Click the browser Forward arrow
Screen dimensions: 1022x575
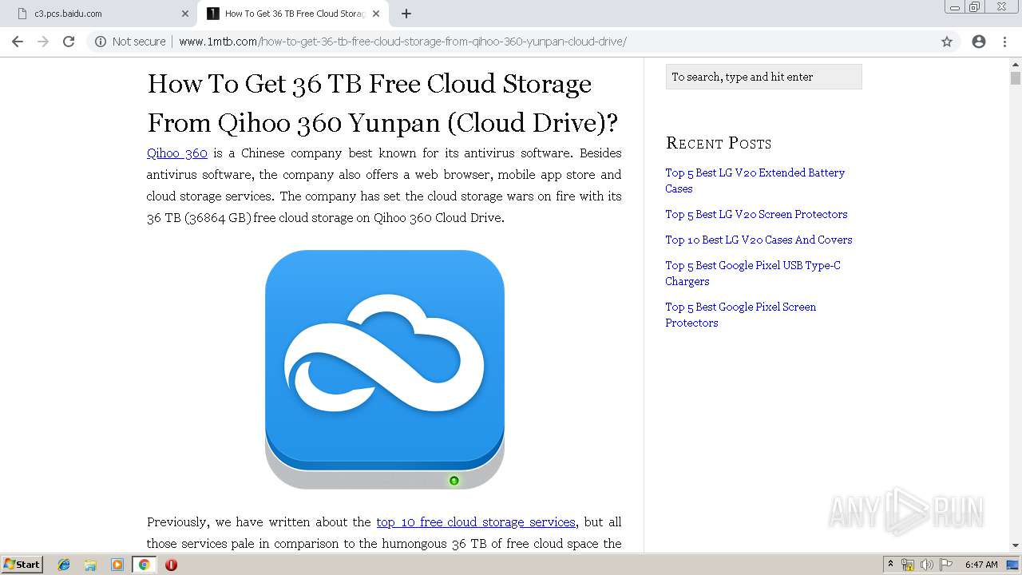43,42
